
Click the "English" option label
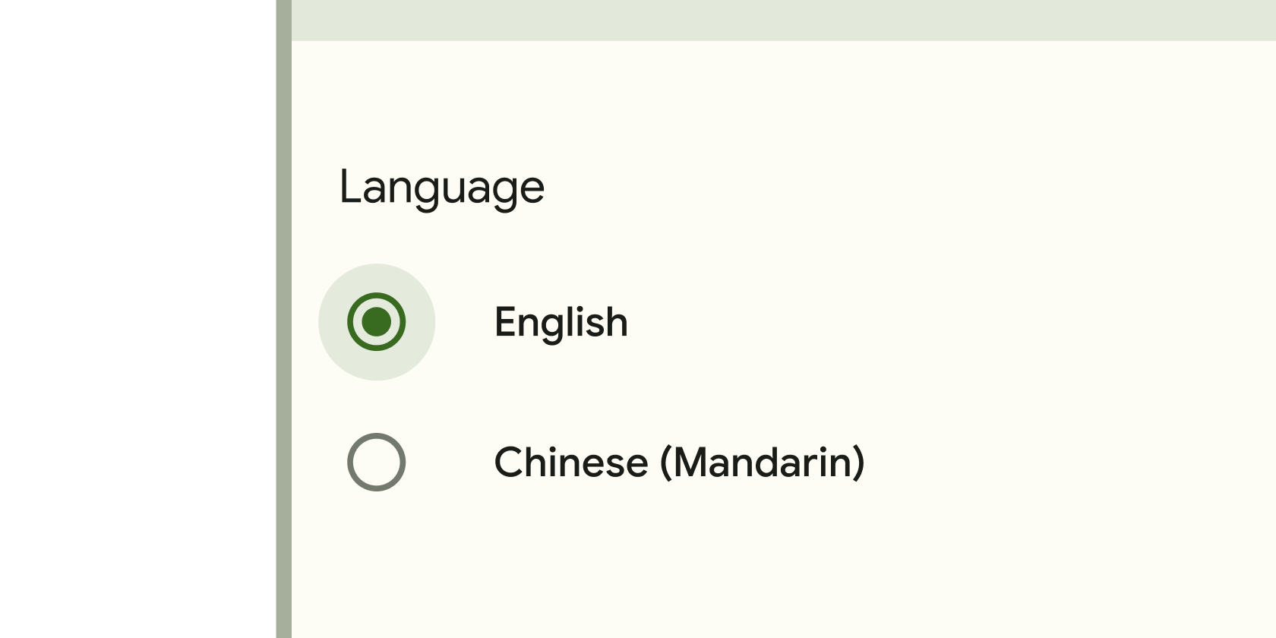click(561, 322)
